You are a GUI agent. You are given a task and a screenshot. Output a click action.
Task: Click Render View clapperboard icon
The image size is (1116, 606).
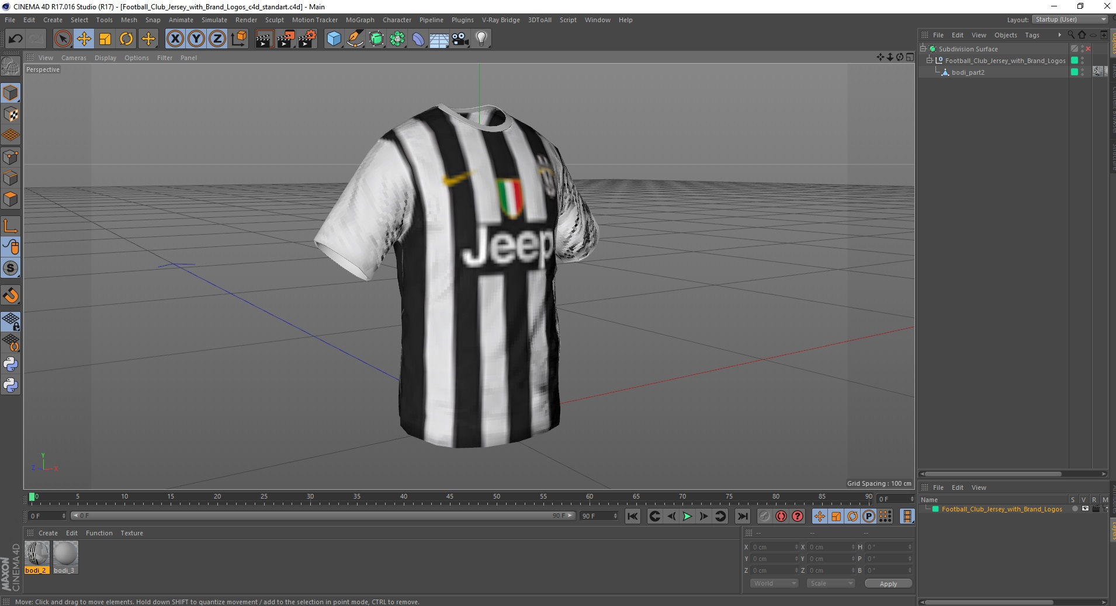tap(264, 39)
